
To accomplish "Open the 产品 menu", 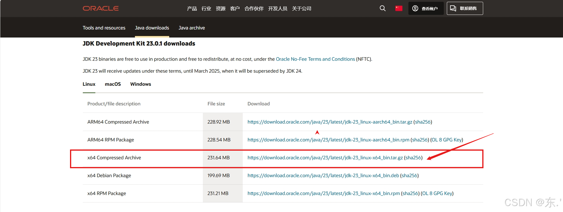I will click(x=192, y=9).
